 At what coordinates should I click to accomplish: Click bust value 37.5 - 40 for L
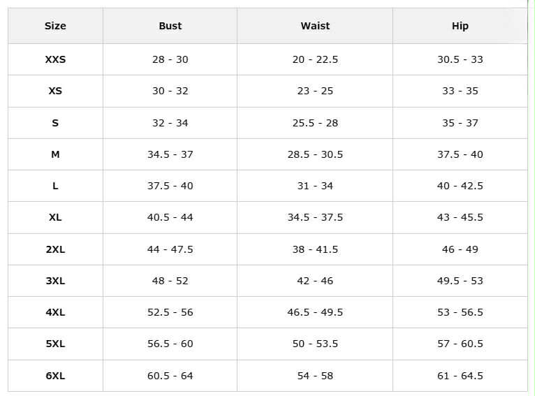[x=170, y=186]
